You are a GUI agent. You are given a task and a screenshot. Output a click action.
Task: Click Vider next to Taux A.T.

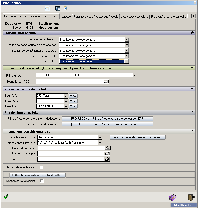click(x=73, y=96)
